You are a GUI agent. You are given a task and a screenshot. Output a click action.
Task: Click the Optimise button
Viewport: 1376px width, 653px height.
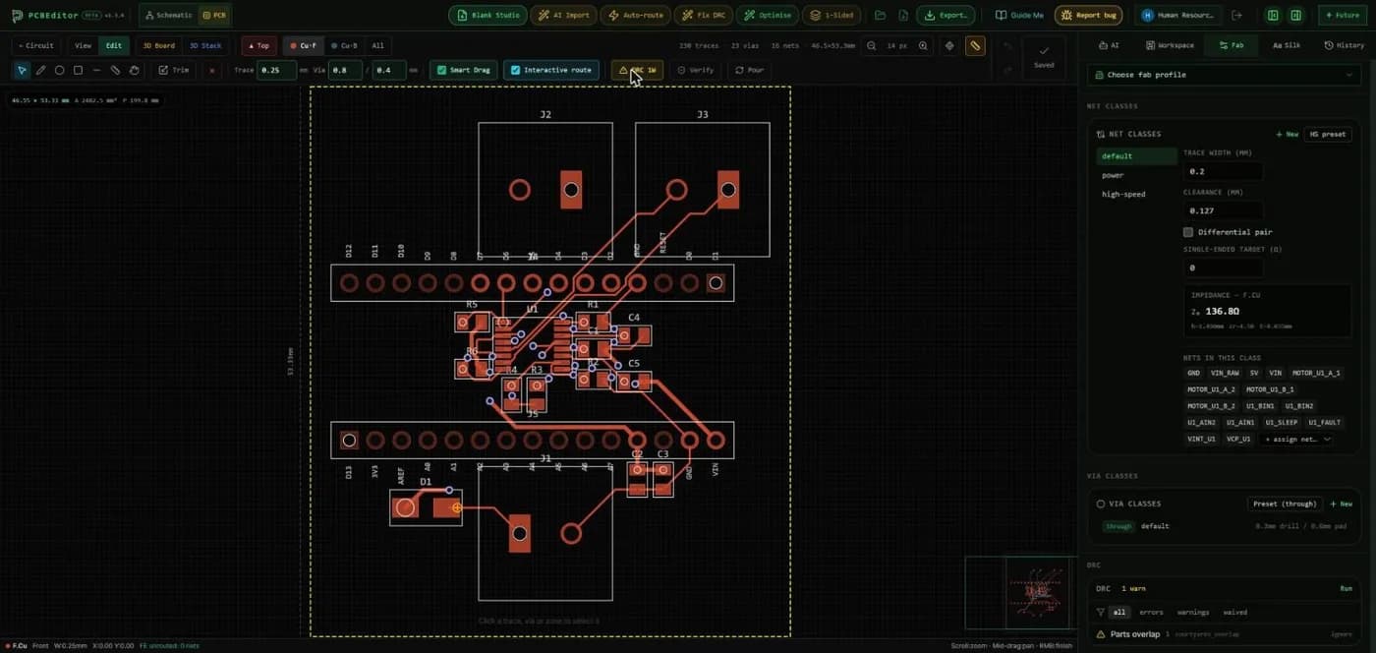pyautogui.click(x=767, y=16)
